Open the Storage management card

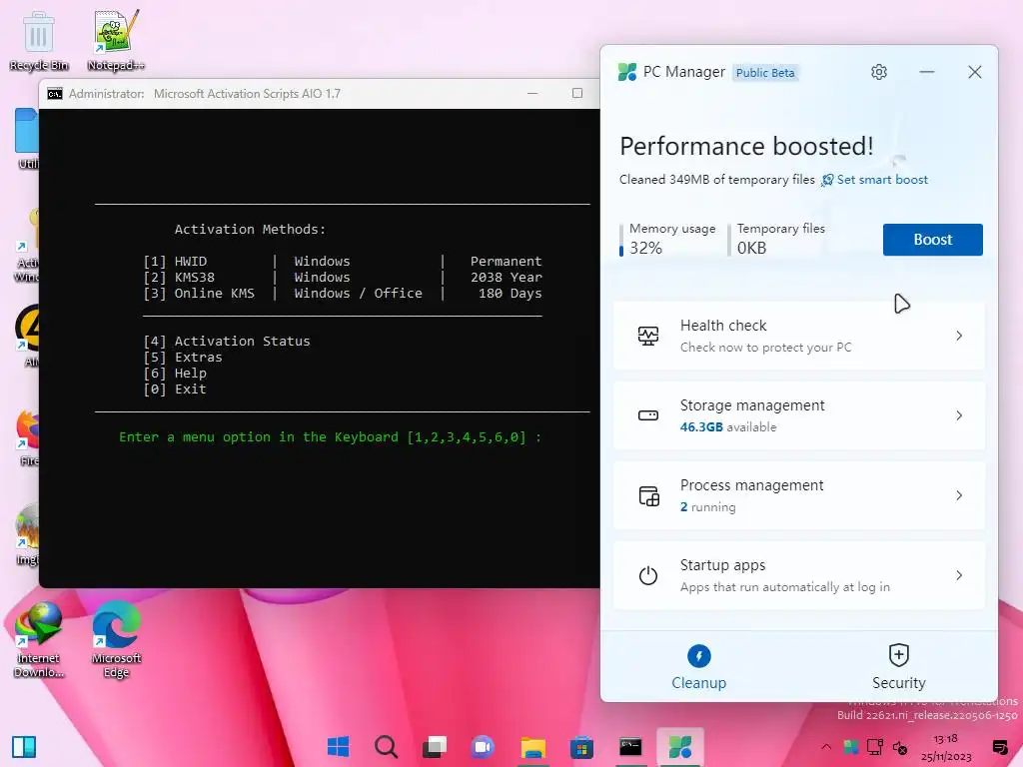(798, 415)
